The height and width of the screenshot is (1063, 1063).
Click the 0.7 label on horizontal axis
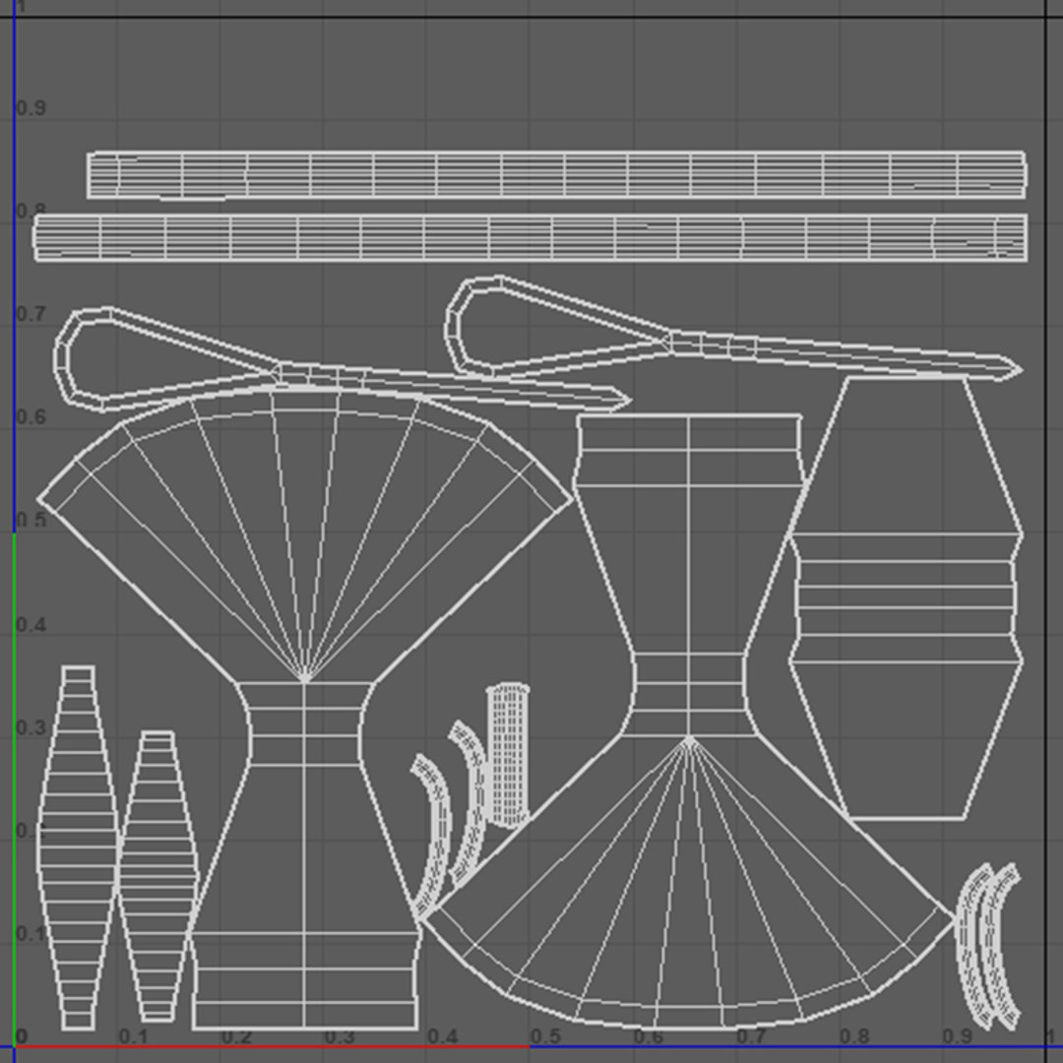pos(752,1036)
